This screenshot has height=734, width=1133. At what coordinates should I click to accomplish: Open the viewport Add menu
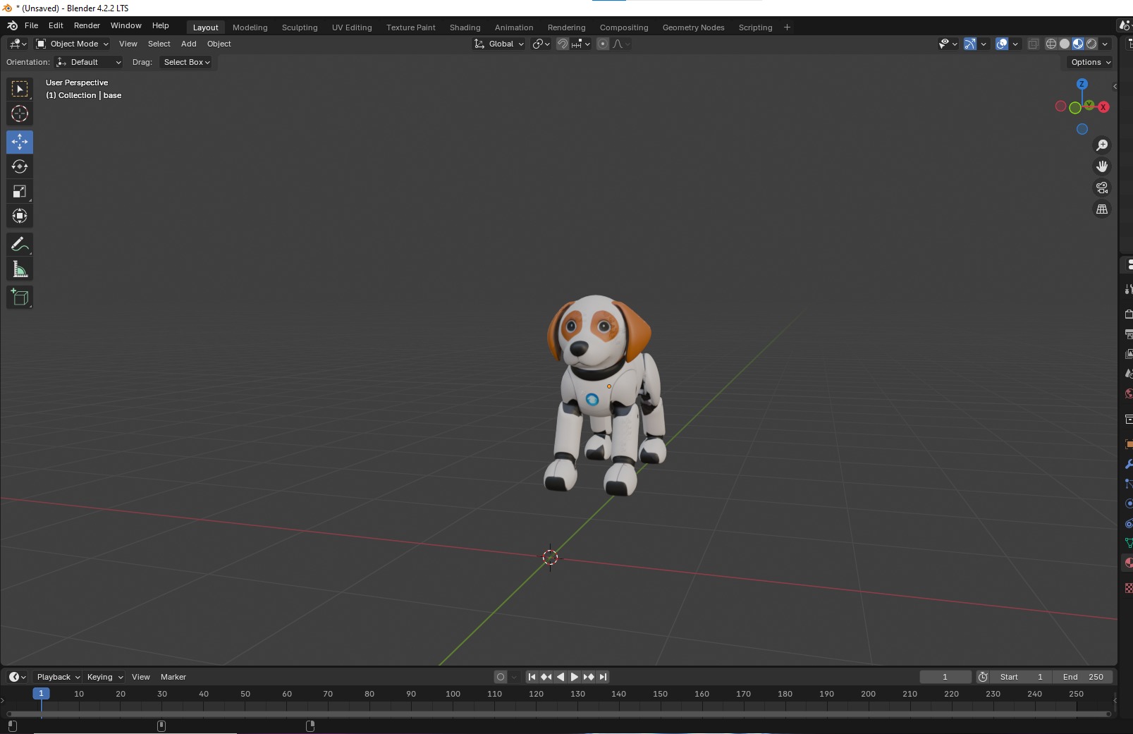[x=189, y=44]
